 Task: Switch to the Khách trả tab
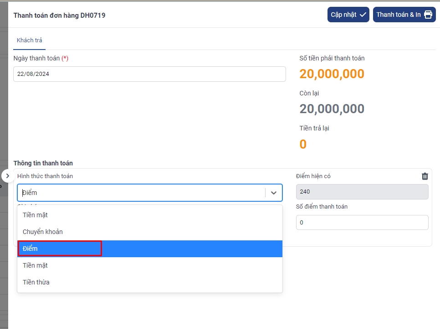[29, 40]
